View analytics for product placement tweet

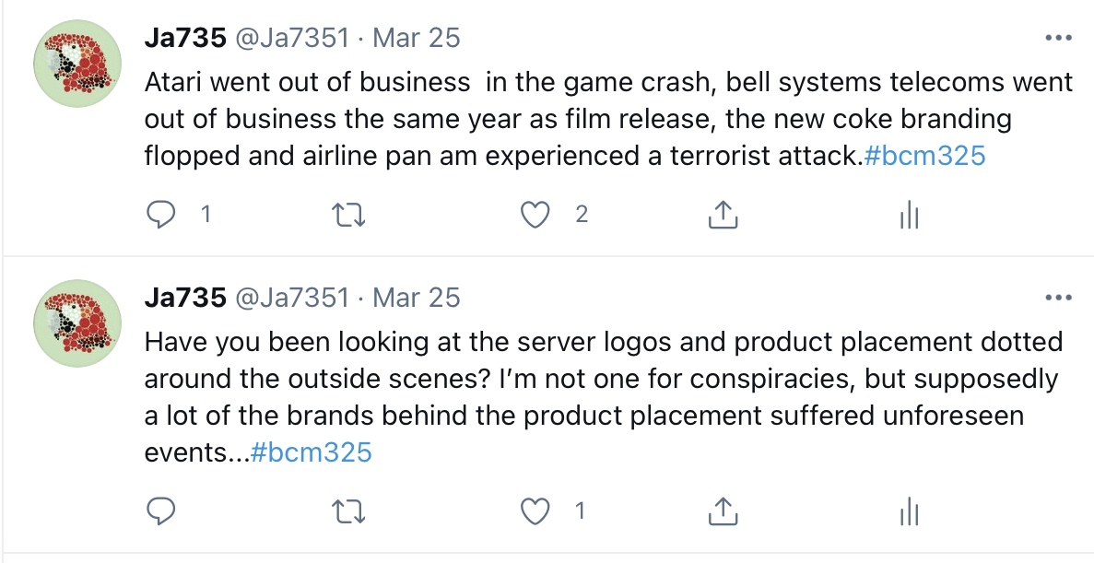pos(909,510)
